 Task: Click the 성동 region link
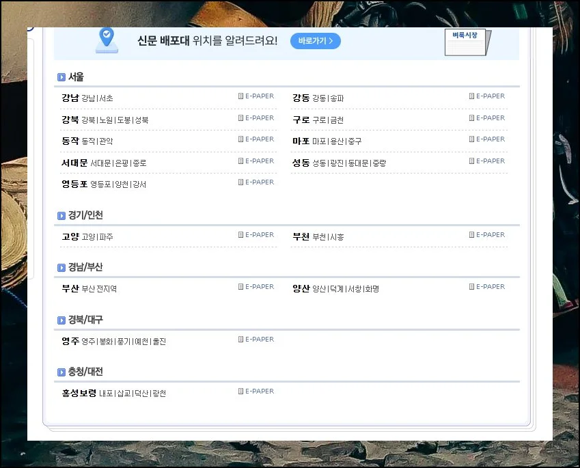(301, 163)
